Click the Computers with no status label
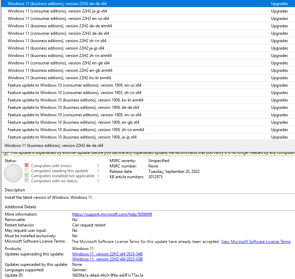295x279 pixels. point(54,181)
